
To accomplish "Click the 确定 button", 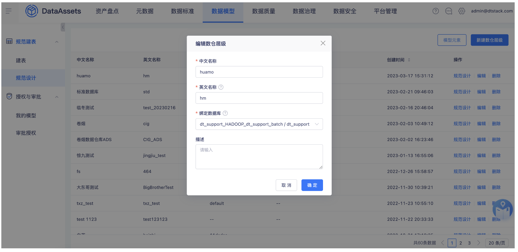I will click(x=312, y=185).
